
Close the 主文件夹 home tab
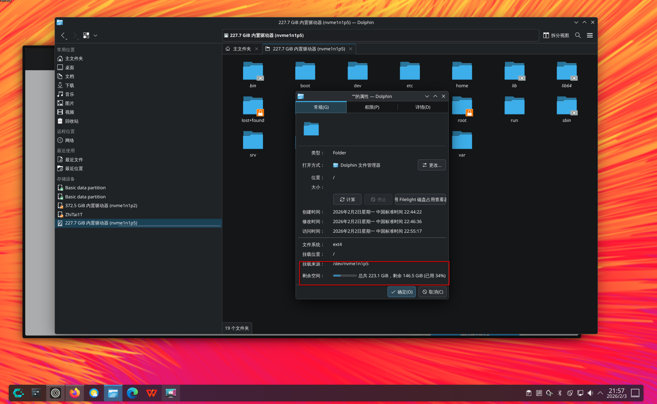tap(256, 49)
